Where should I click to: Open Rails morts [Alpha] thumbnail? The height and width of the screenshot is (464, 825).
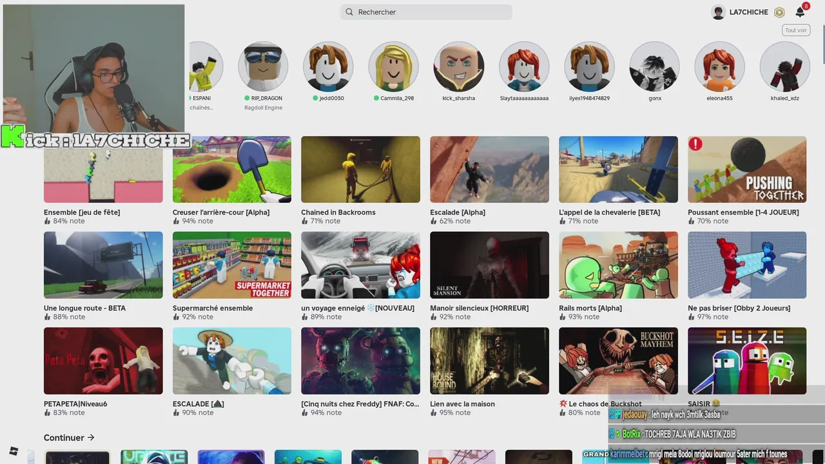click(618, 265)
